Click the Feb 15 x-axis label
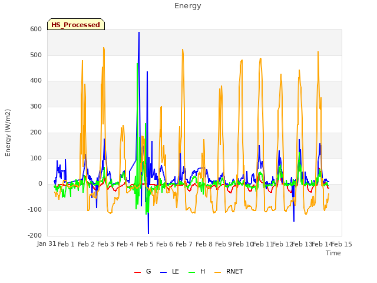Viewport: 377px width, 283px height. pyautogui.click(x=342, y=244)
